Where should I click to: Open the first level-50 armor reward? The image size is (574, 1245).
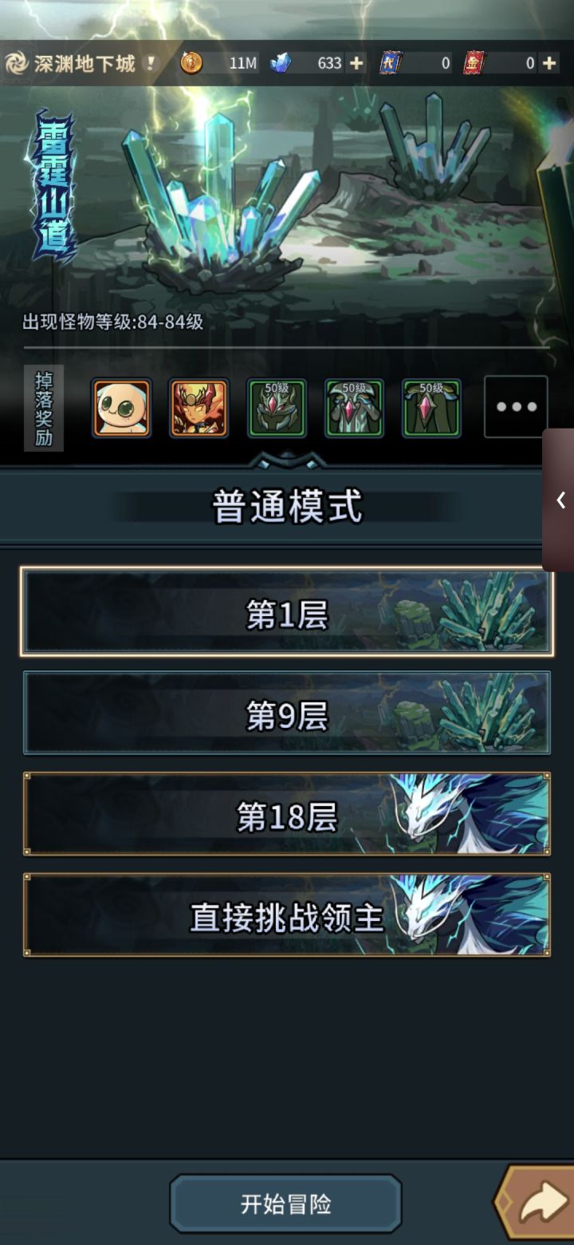(277, 408)
